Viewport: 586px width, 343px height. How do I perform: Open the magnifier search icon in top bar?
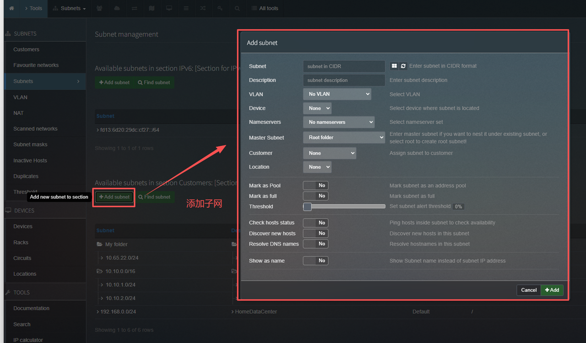pyautogui.click(x=237, y=8)
